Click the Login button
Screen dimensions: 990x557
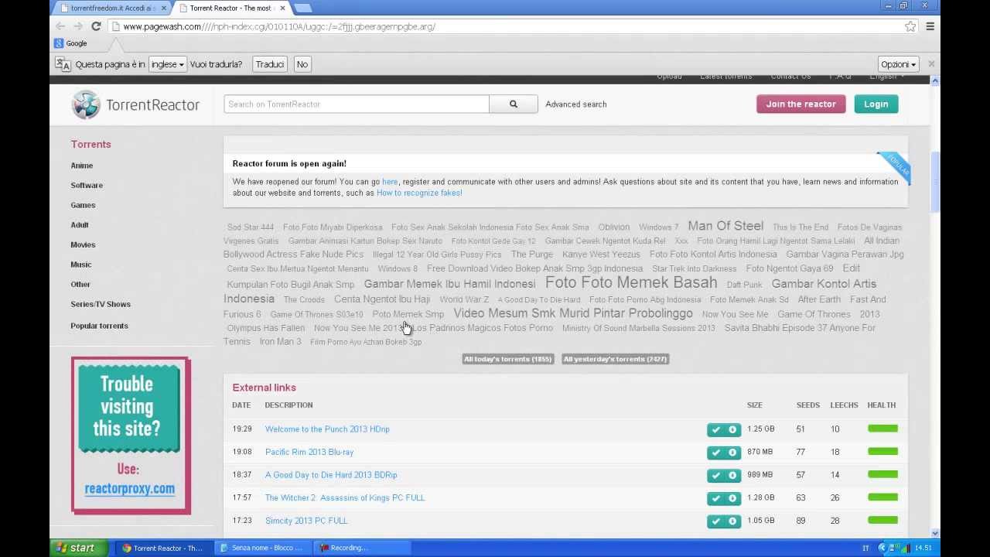(876, 104)
